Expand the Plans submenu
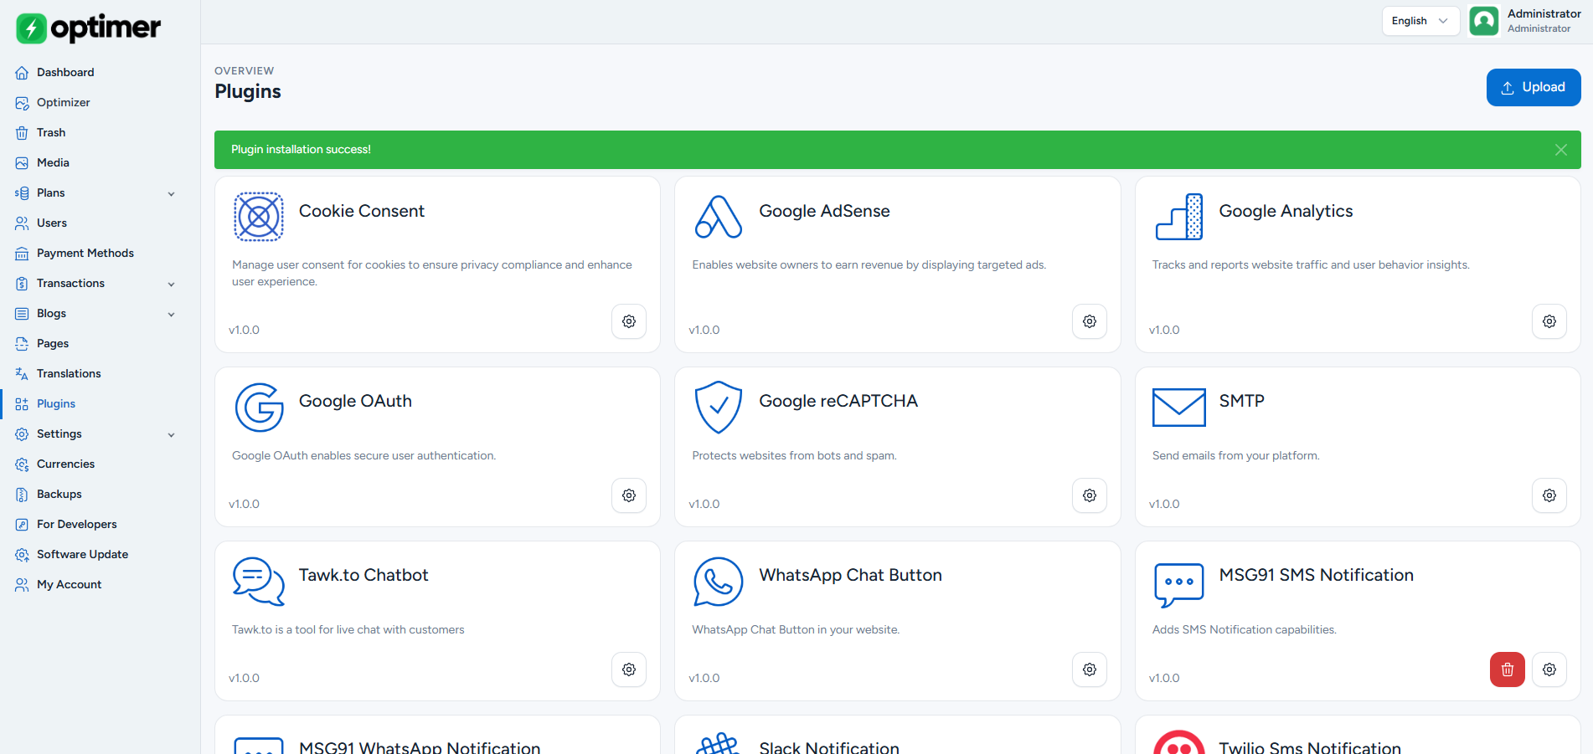 tap(171, 193)
